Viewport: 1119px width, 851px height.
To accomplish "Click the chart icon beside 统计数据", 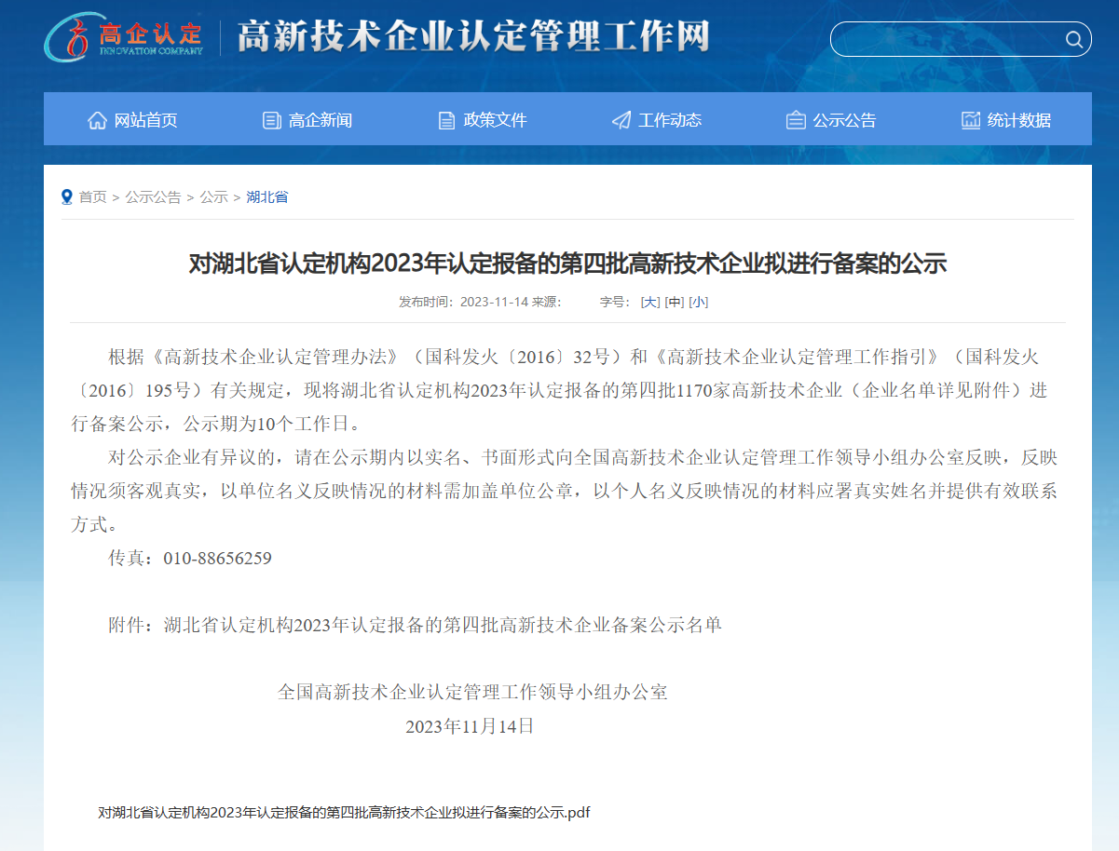I will coord(971,120).
